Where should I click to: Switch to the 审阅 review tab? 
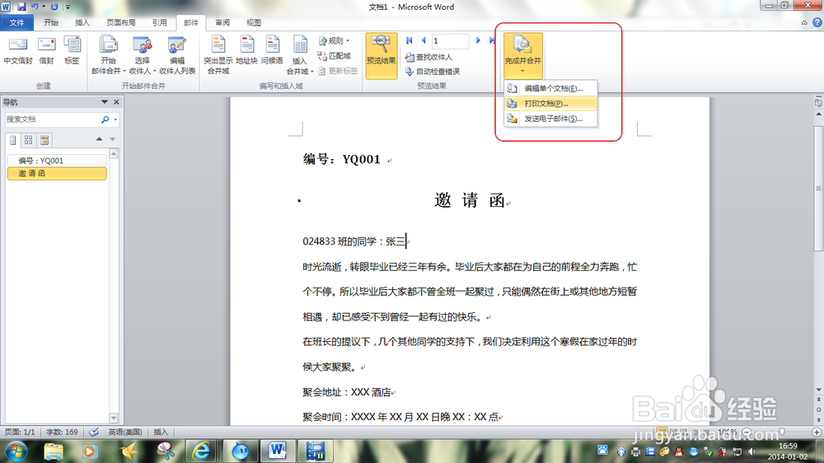(222, 22)
